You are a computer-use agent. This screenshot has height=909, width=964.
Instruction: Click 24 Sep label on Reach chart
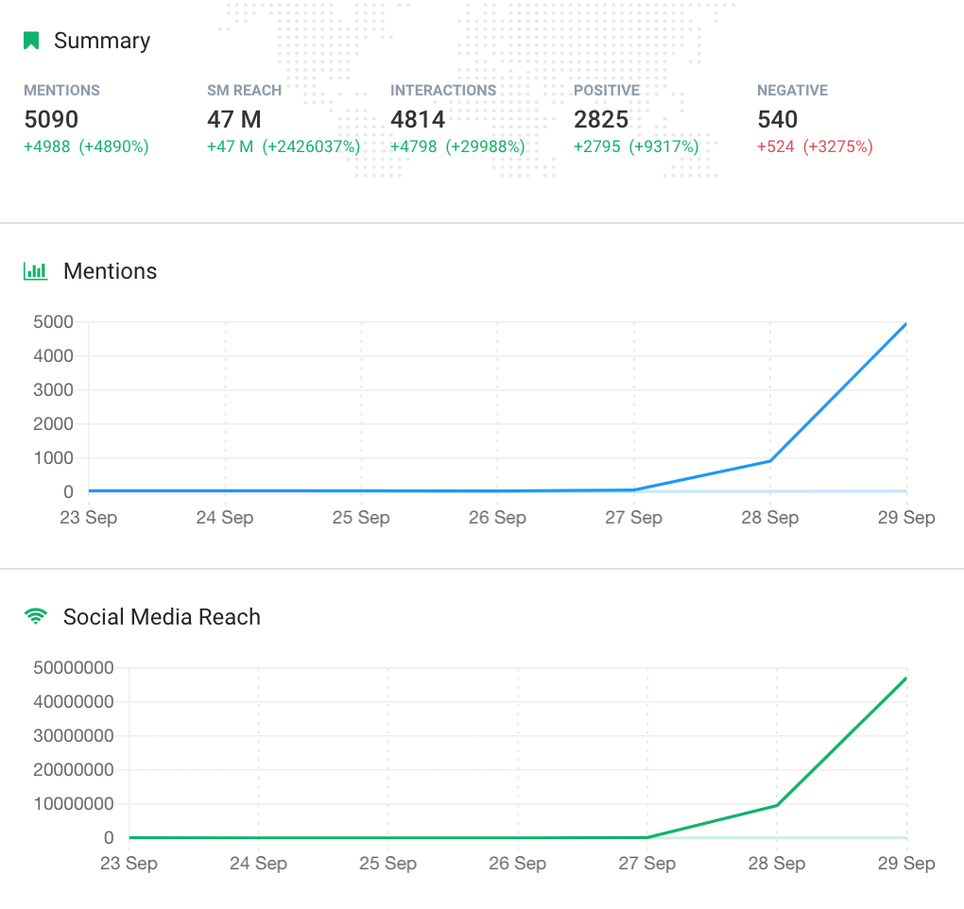click(258, 864)
